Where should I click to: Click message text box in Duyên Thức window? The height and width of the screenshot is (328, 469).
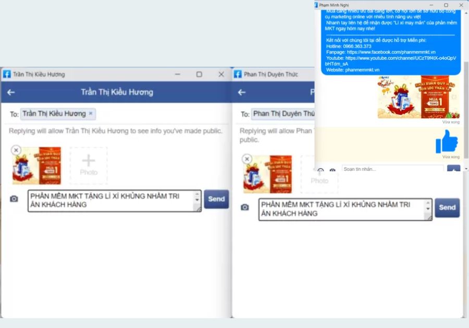tap(341, 209)
